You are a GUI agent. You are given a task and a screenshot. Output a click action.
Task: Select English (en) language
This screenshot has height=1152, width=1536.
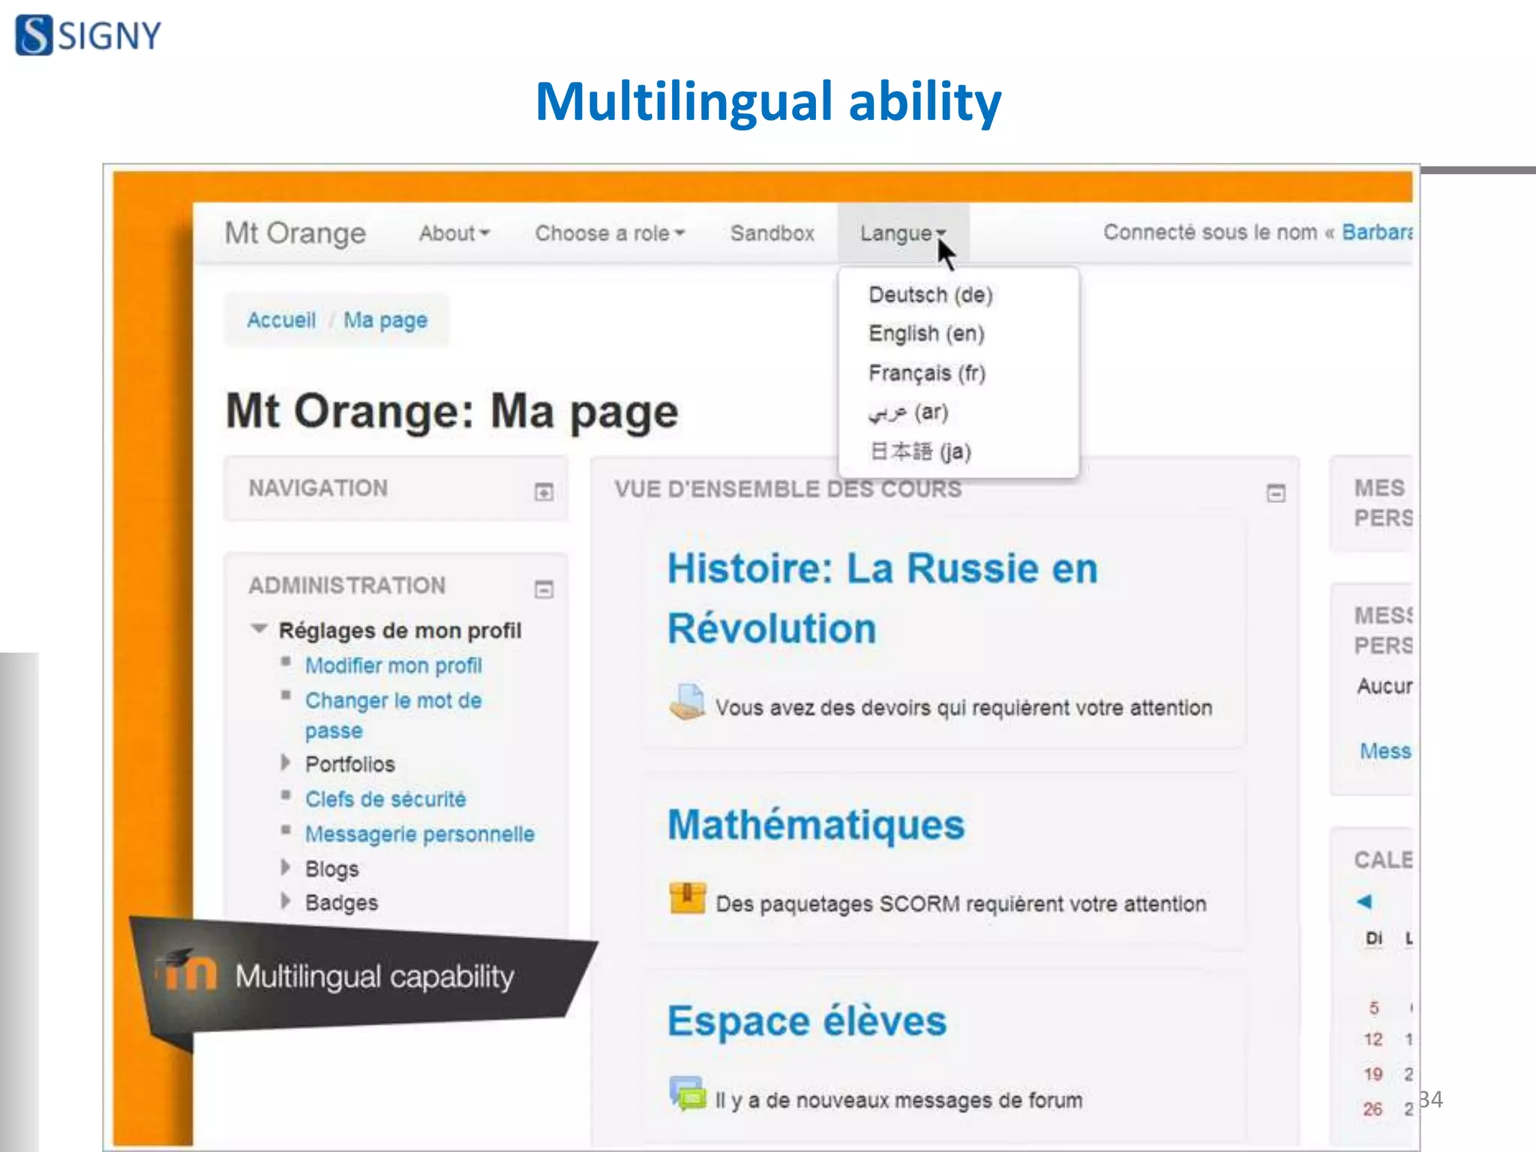point(927,334)
